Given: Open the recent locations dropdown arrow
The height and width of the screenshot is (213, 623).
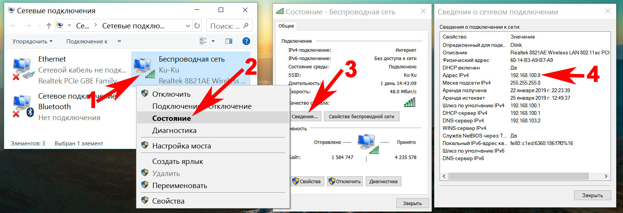Looking at the screenshot, I should coord(39,26).
